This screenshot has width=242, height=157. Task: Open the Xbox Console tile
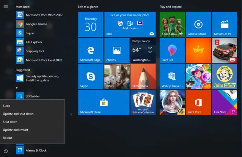pyautogui.click(x=172, y=24)
